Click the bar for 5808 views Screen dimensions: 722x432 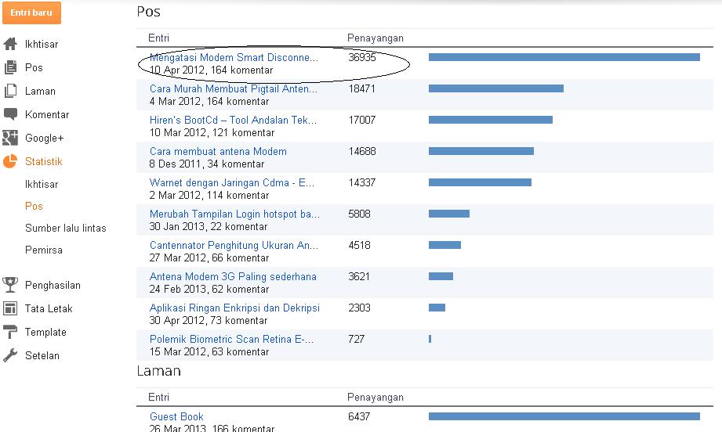(x=449, y=213)
